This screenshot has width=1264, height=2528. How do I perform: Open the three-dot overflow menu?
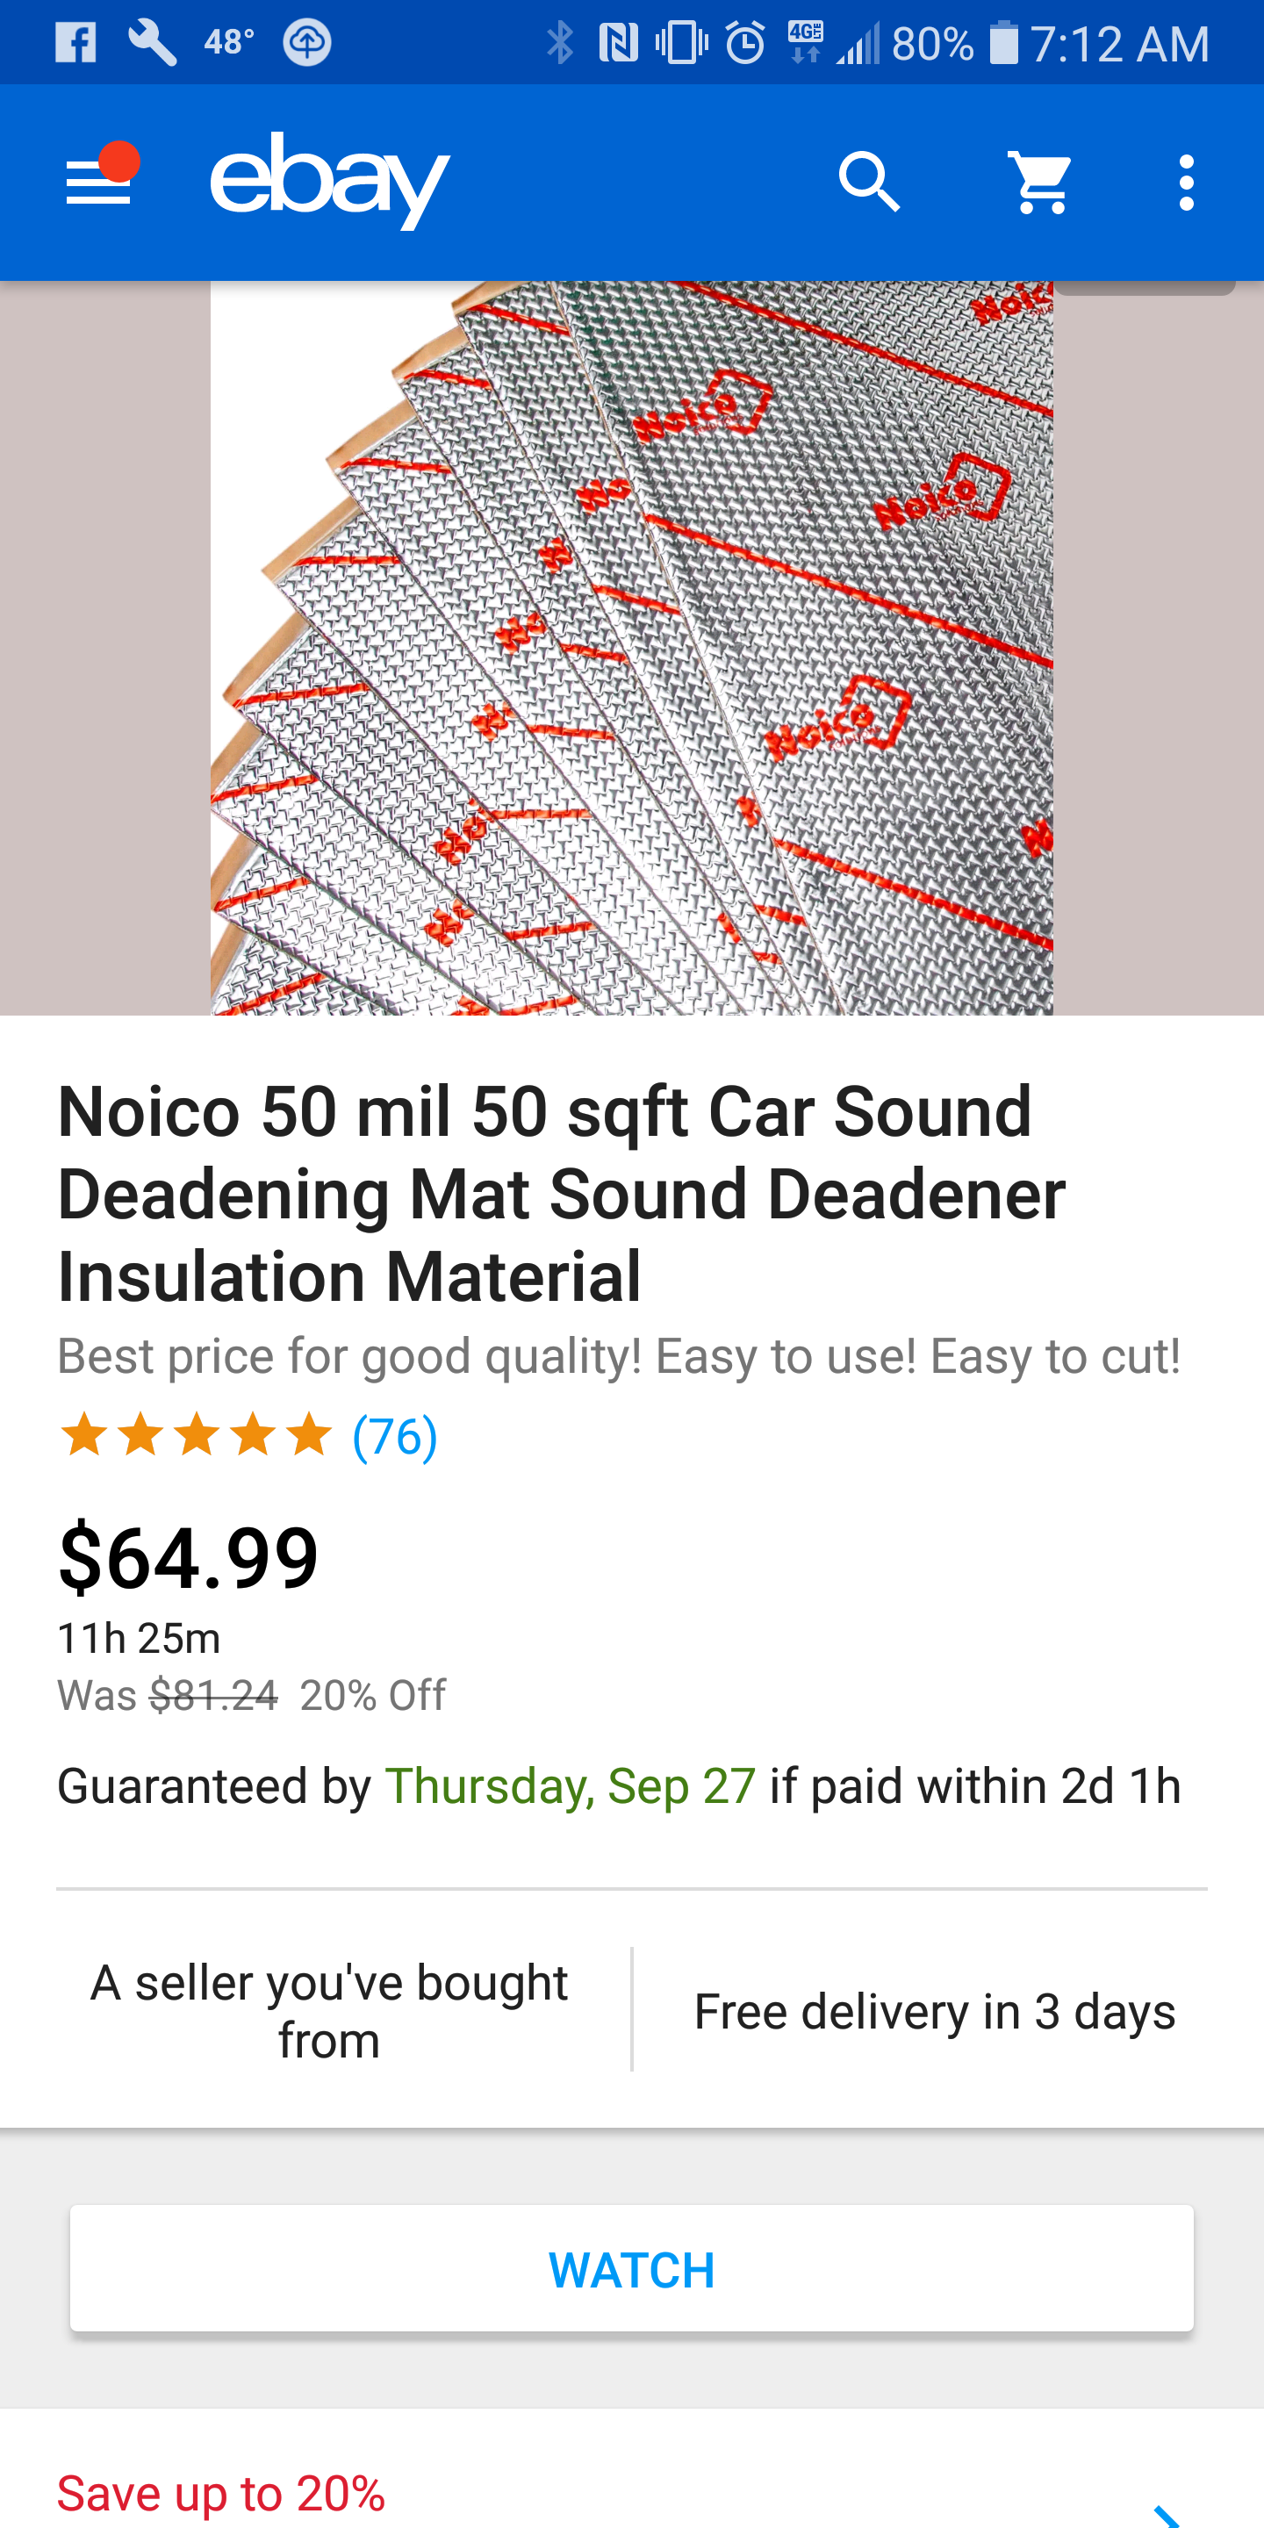(1187, 183)
